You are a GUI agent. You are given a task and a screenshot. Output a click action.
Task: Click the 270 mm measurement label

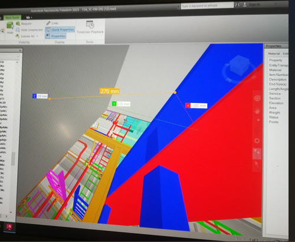[110, 91]
